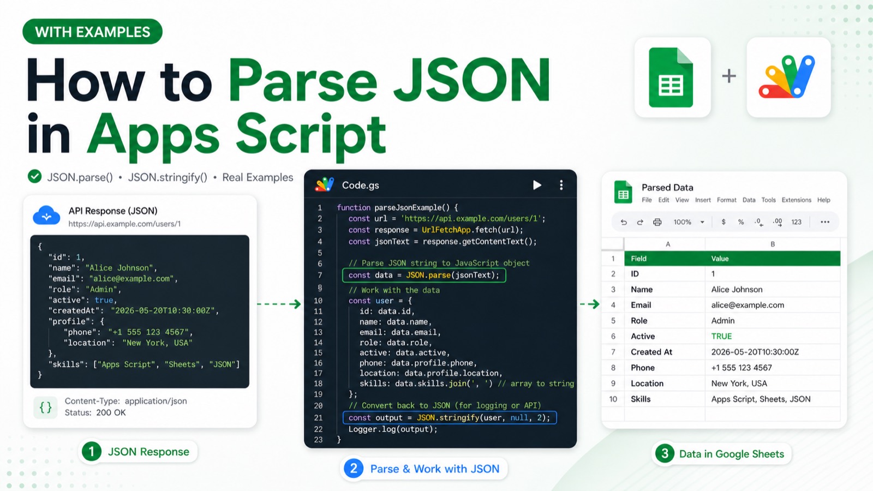Viewport: 873px width, 491px height.
Task: Open the Edit menu
Action: [663, 200]
